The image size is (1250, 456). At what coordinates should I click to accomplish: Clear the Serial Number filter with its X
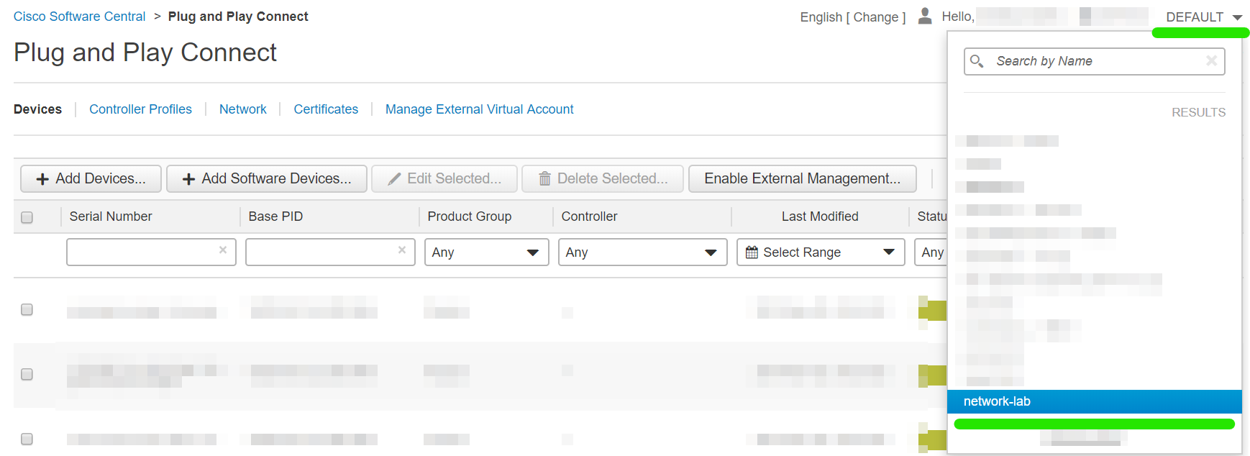point(223,250)
